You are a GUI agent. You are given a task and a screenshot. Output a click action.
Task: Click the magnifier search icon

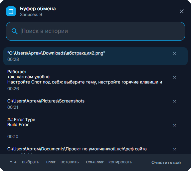[x=15, y=31]
